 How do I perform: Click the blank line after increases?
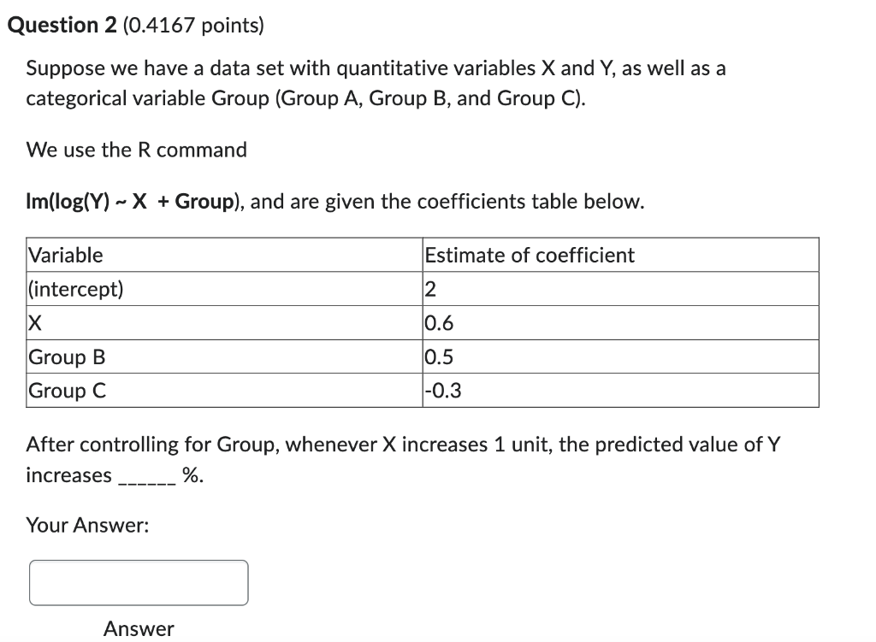tap(142, 475)
